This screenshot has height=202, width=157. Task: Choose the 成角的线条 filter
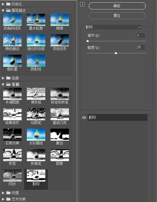pyautogui.click(x=12, y=20)
